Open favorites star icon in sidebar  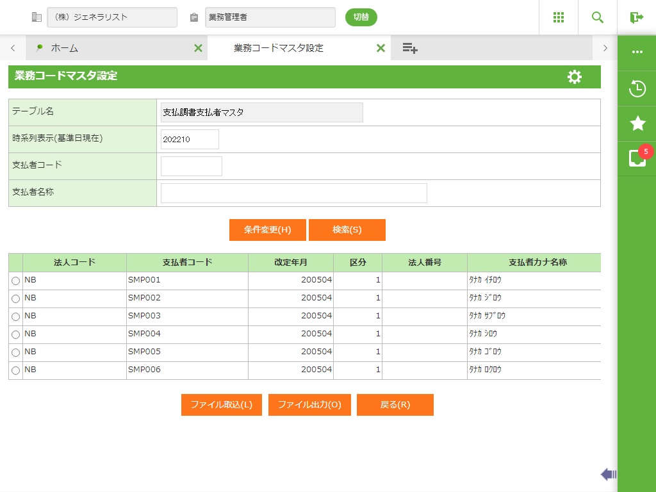click(637, 124)
